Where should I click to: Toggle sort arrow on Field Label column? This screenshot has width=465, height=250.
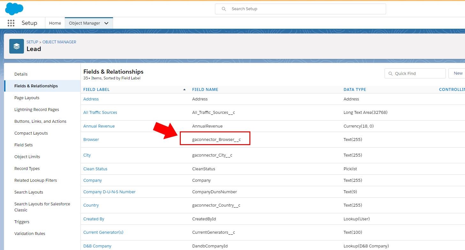tap(184, 90)
